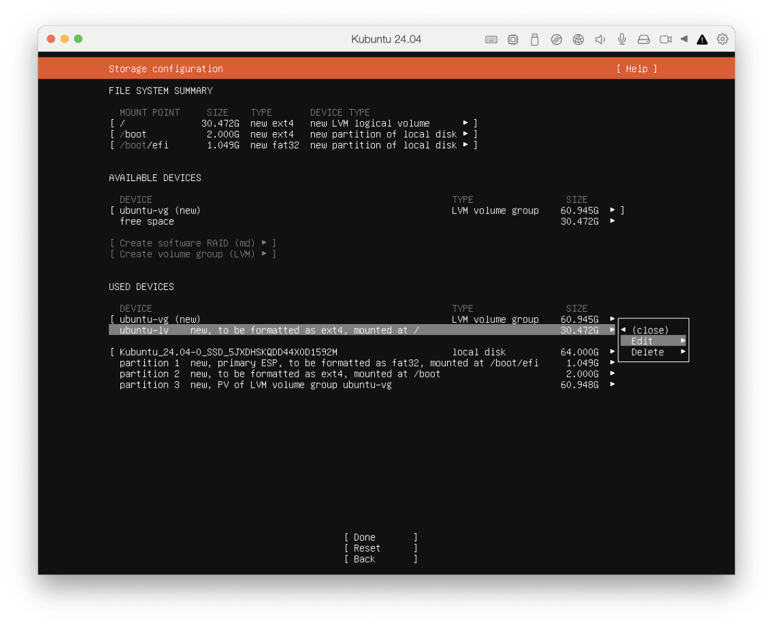Screen dimensions: 773x625
Task: Select Edit in the popup menu
Action: (653, 341)
